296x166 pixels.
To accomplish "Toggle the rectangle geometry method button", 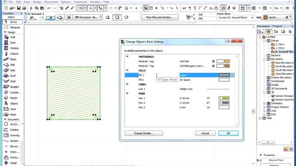I will tap(117, 18).
